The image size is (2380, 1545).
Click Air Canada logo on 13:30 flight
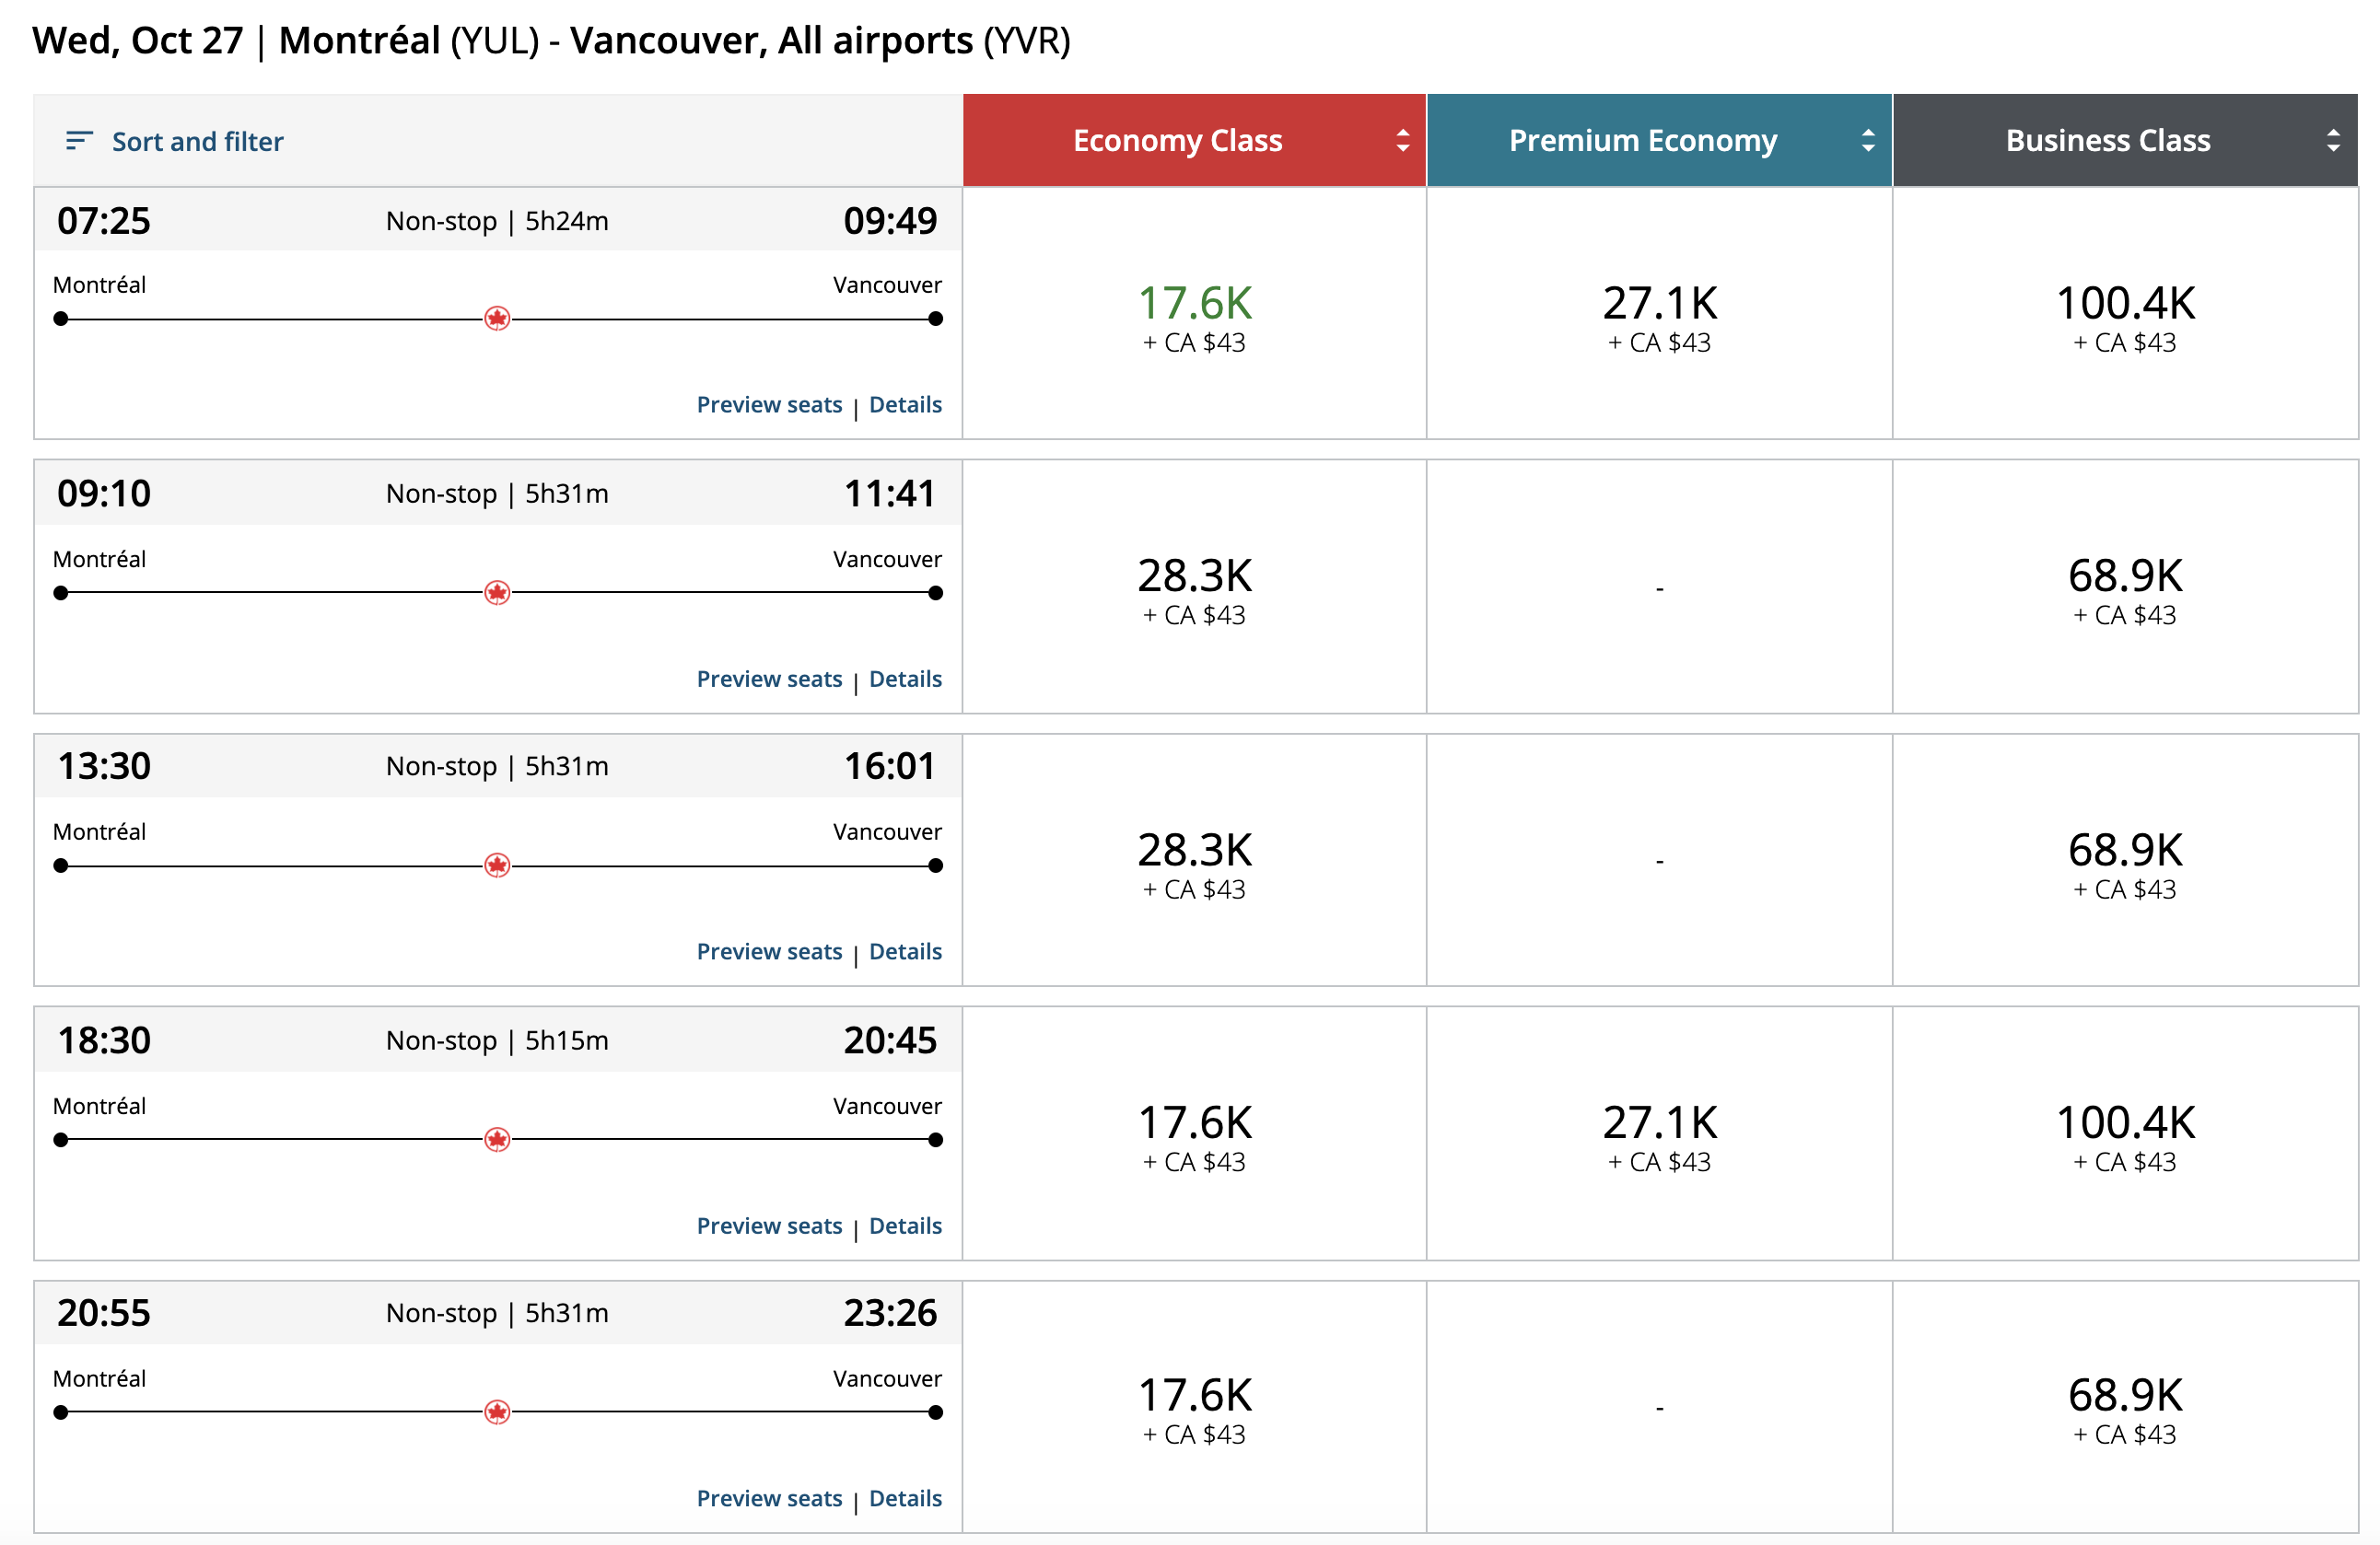(x=497, y=865)
